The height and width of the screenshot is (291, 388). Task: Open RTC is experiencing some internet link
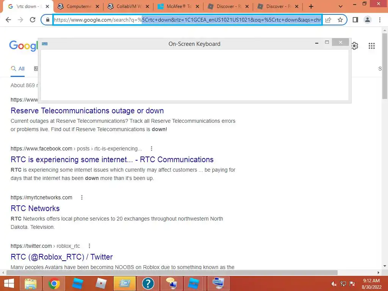[112, 160]
